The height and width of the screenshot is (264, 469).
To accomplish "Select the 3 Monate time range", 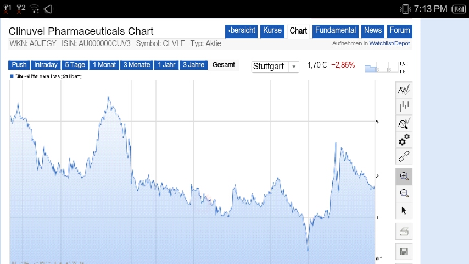I will pos(137,65).
